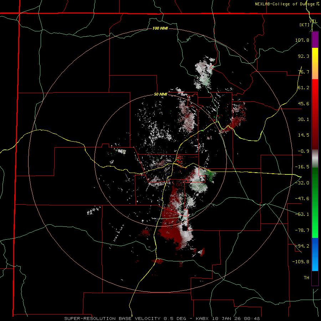
Task: Click the purple segment of the color bar
Action: click(x=315, y=40)
